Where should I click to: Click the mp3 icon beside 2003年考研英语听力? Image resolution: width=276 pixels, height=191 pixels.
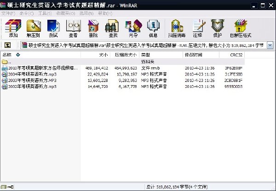pos(5,81)
